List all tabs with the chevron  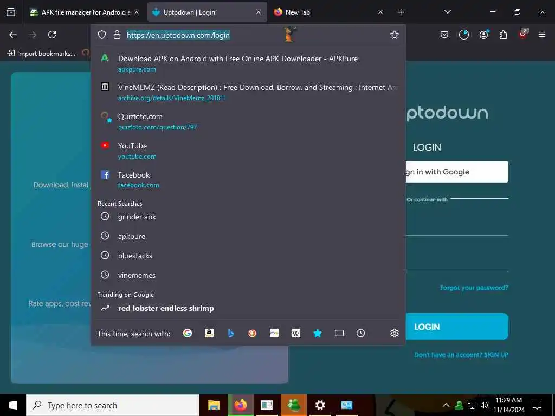pyautogui.click(x=447, y=12)
